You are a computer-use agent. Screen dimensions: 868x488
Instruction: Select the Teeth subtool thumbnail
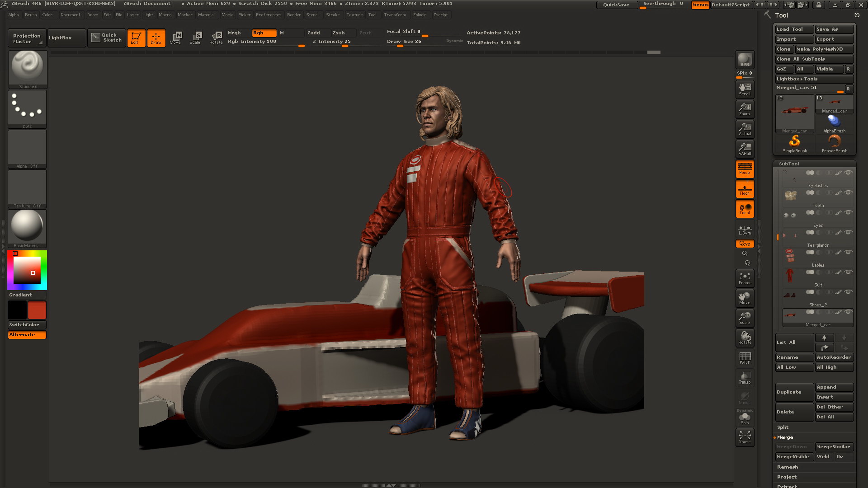(x=791, y=196)
